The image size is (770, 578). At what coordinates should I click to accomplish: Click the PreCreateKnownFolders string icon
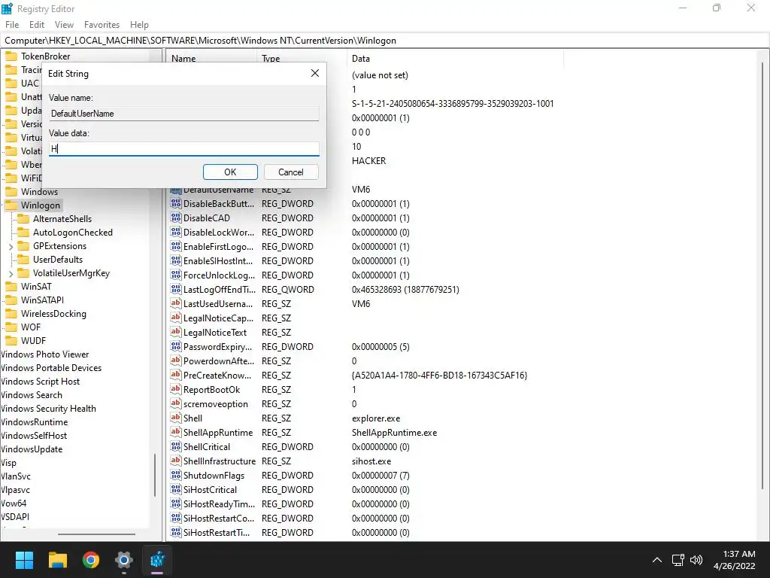176,375
